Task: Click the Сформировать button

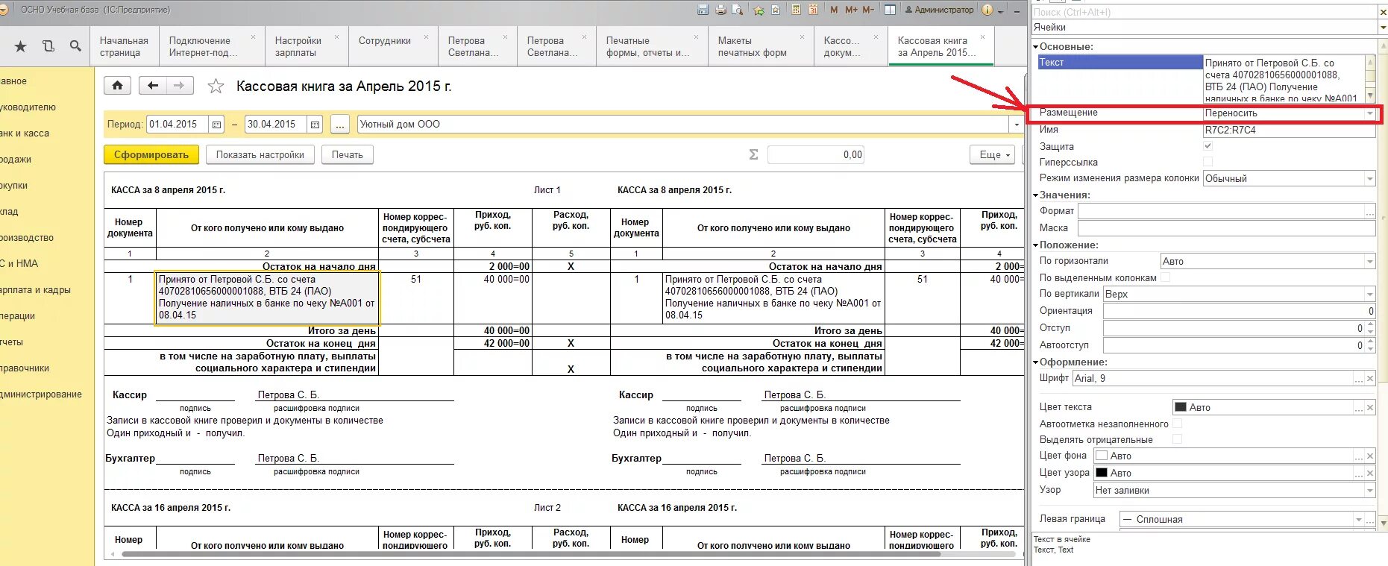Action: tap(151, 154)
